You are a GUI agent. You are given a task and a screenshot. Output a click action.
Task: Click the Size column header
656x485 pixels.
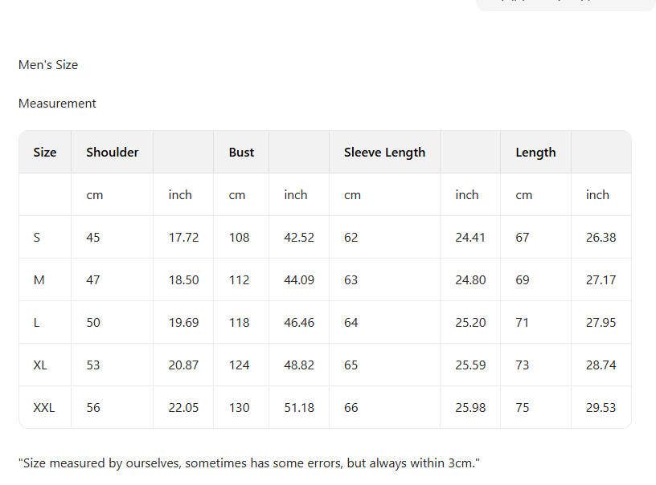(45, 152)
